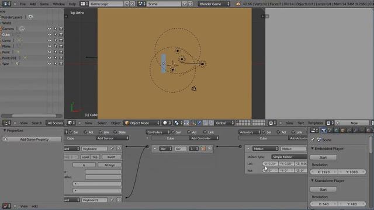Open the File menu
The width and height of the screenshot is (374, 210).
point(23,4)
